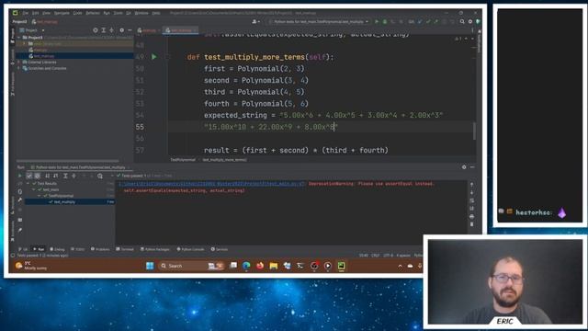The width and height of the screenshot is (588, 331).
Task: Select test_multiply result row
Action: coord(70,202)
